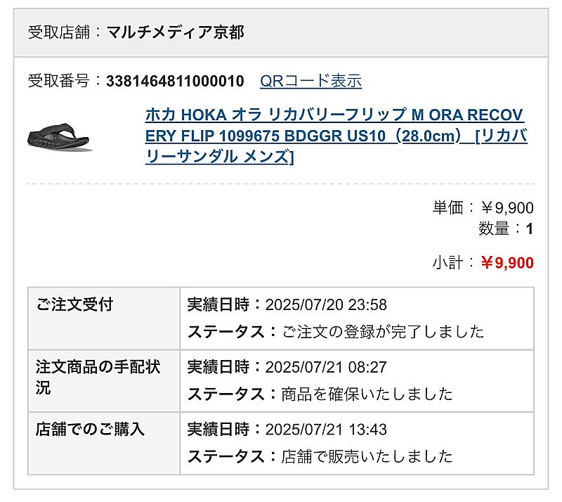Open the QRコード表示 link
This screenshot has width=562, height=502.
pos(311,81)
